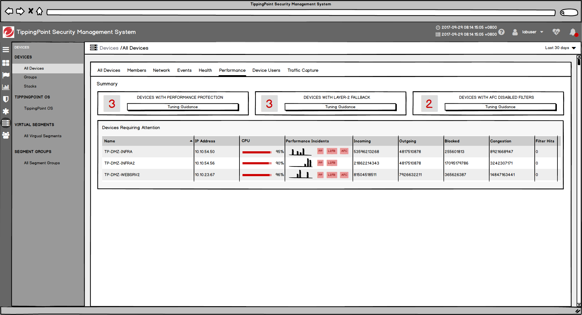The width and height of the screenshot is (582, 315).
Task: Click the Trend Micro logo
Action: tap(8, 32)
